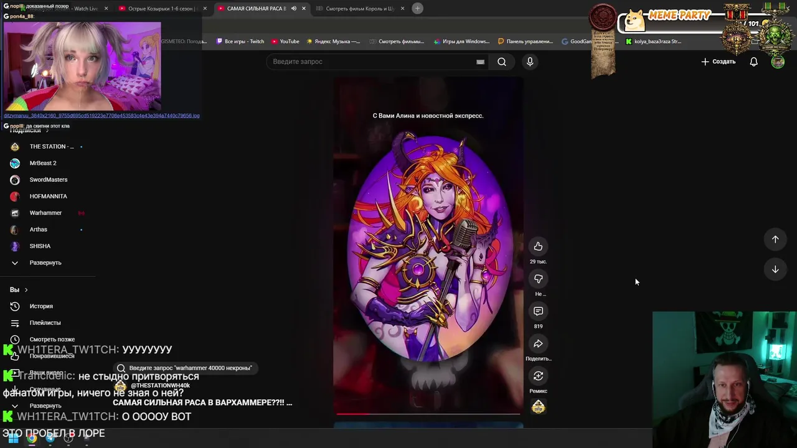The height and width of the screenshot is (448, 797).
Task: Open kolya_baza3raza Stream bookmark
Action: click(x=653, y=42)
